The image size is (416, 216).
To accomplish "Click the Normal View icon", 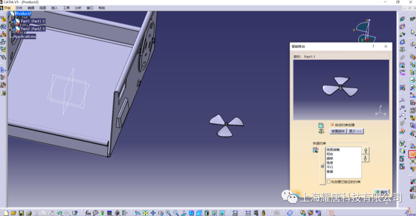I will tap(184, 213).
